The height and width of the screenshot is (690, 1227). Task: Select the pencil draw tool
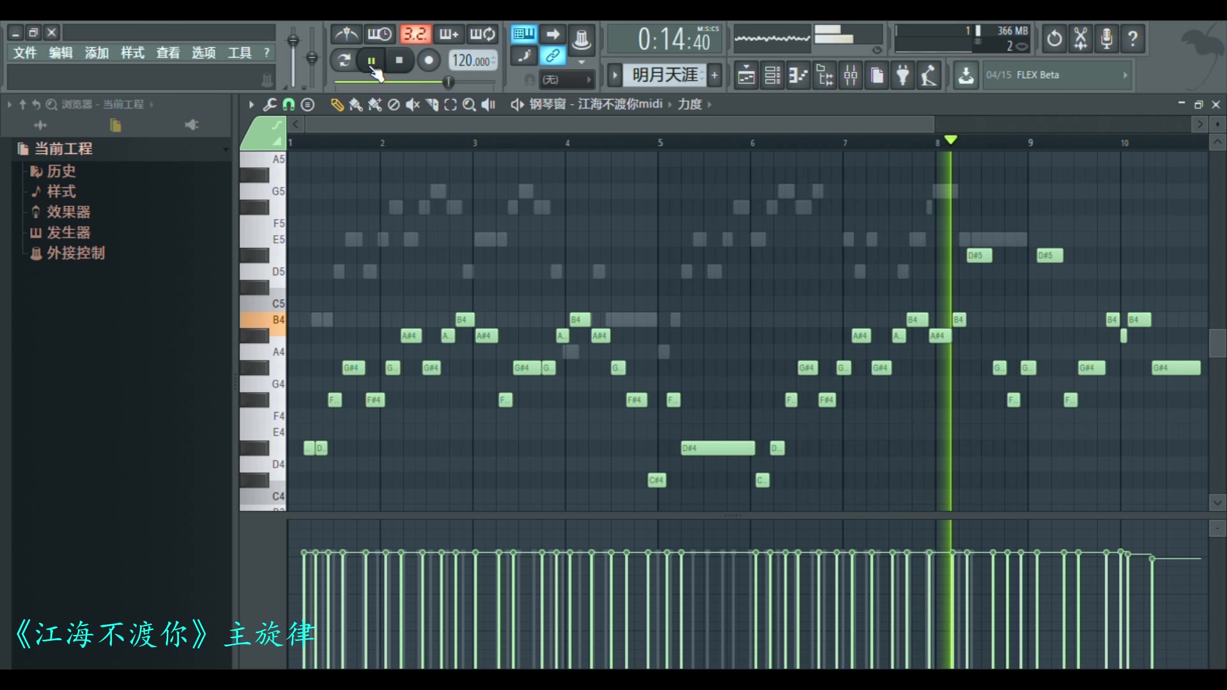(x=337, y=105)
